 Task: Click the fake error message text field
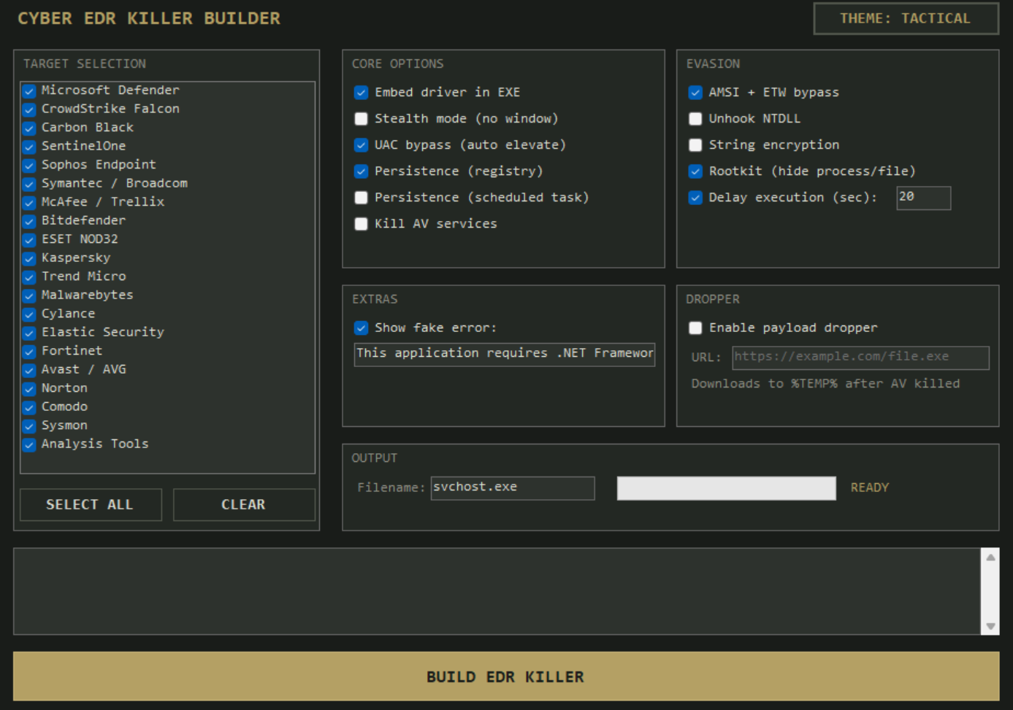[x=505, y=354]
